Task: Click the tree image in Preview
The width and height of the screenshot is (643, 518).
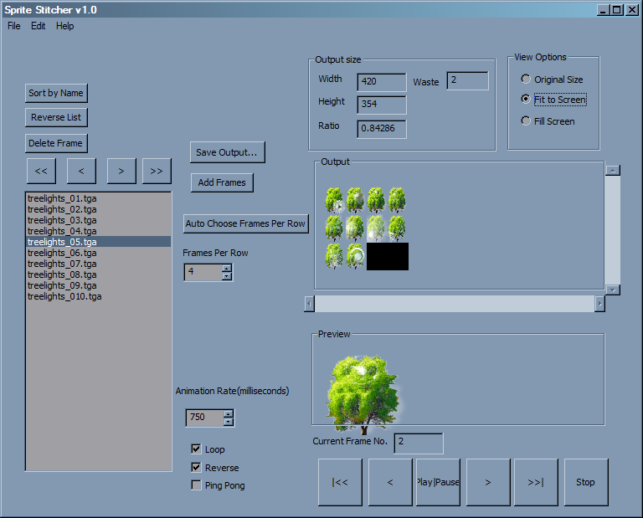Action: coord(363,395)
